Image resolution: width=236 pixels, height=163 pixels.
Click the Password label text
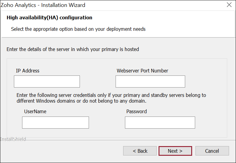point(136,111)
